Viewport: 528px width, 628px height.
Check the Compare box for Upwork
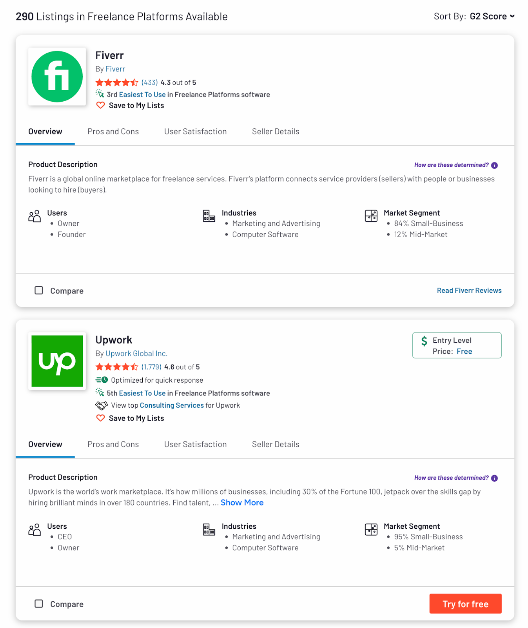click(x=38, y=604)
